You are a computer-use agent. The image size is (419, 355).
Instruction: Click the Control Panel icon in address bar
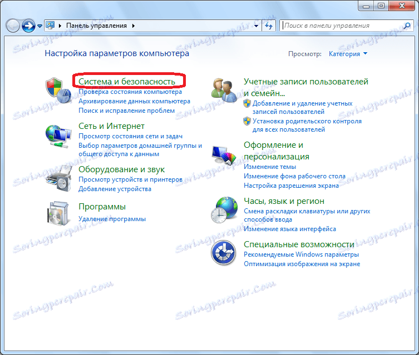point(50,26)
